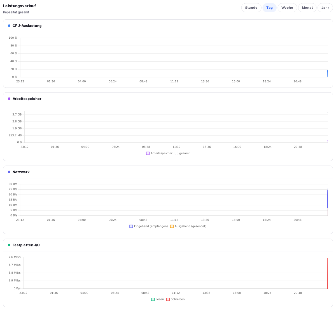This screenshot has height=310, width=336.
Task: Click the 30 B/s axis label
Action: pyautogui.click(x=13, y=184)
